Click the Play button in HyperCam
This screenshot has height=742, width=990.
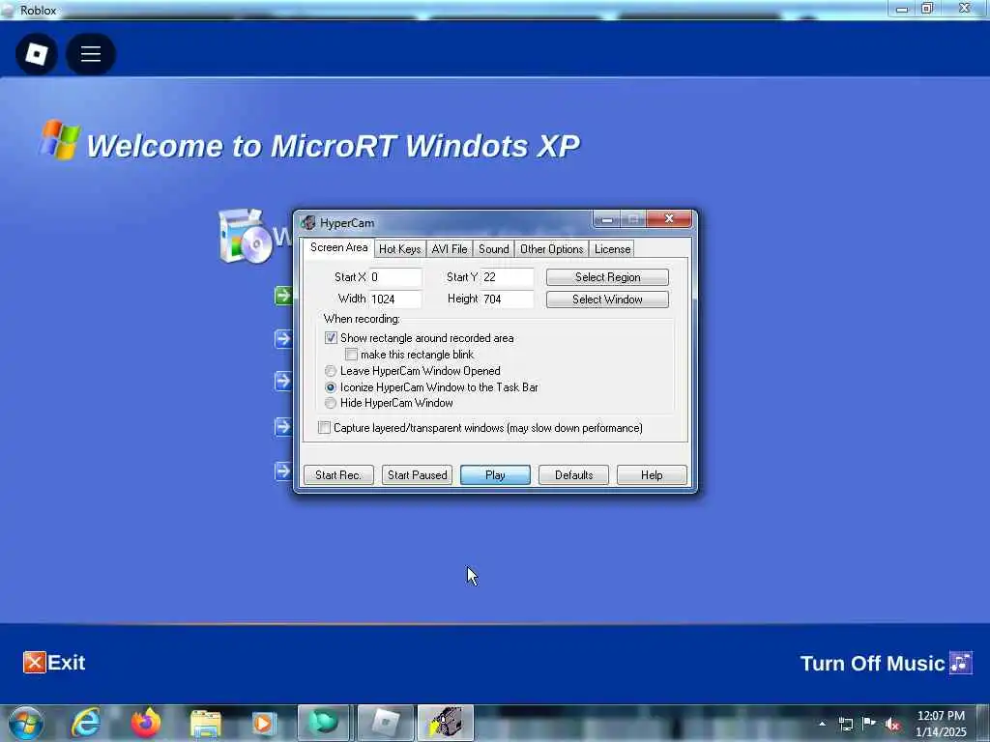pyautogui.click(x=495, y=475)
